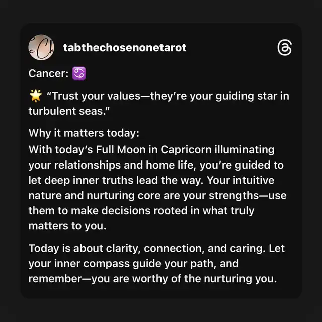Click the 'nature and nurturing core' line
The image size is (322, 322).
157,196
